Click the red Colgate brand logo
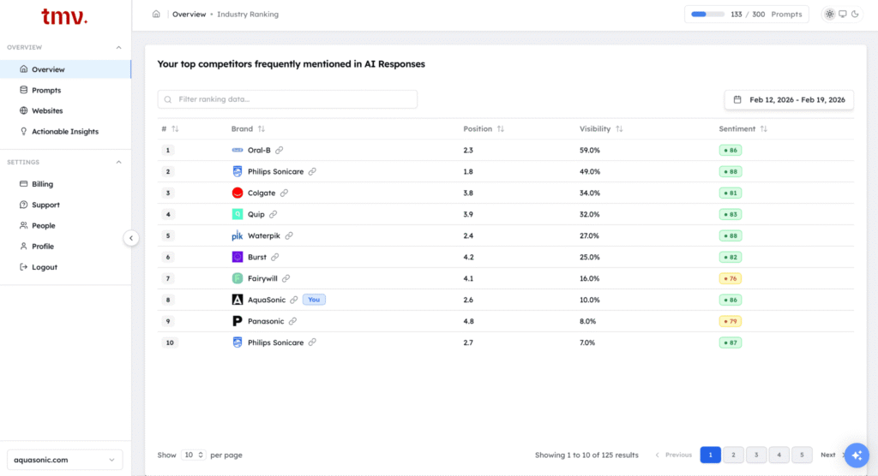 coord(238,193)
